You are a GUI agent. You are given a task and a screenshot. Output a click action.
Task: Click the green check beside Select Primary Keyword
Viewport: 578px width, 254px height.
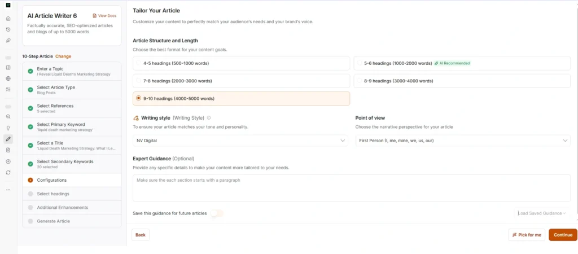point(30,127)
